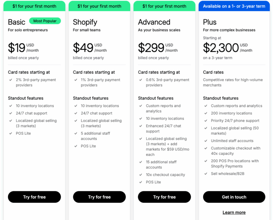The height and width of the screenshot is (220, 273).
Task: Click Try for free under Shopify plan
Action: (99, 197)
